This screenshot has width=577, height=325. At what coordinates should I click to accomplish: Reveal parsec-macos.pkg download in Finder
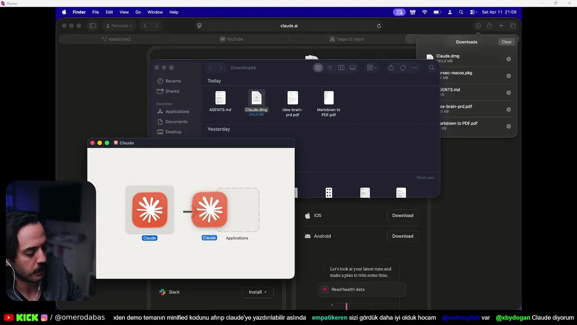click(x=508, y=76)
